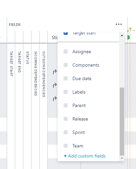The width and height of the screenshot is (136, 169).
Task: Click the third curved arrow issue icon
Action: click(x=55, y=99)
